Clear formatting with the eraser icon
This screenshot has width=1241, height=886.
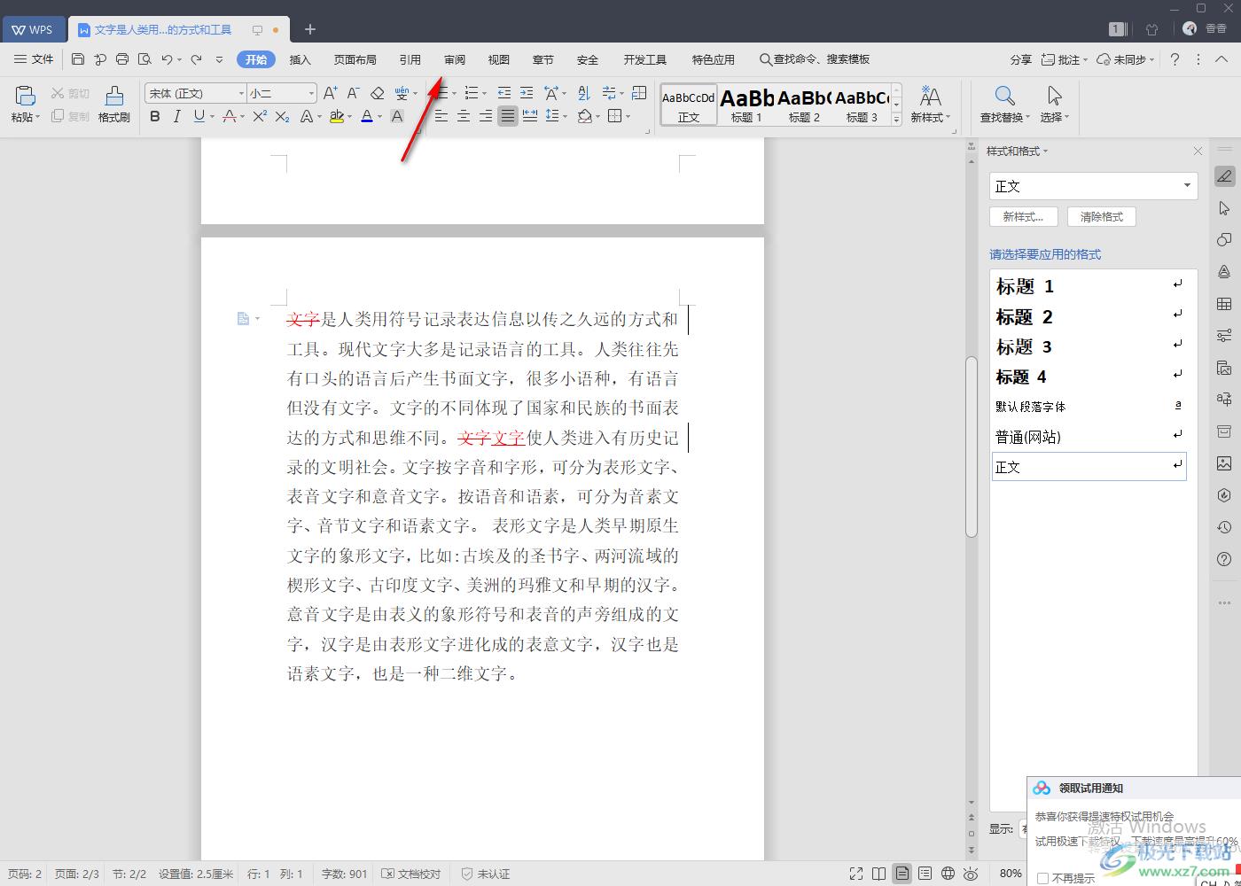(x=377, y=93)
